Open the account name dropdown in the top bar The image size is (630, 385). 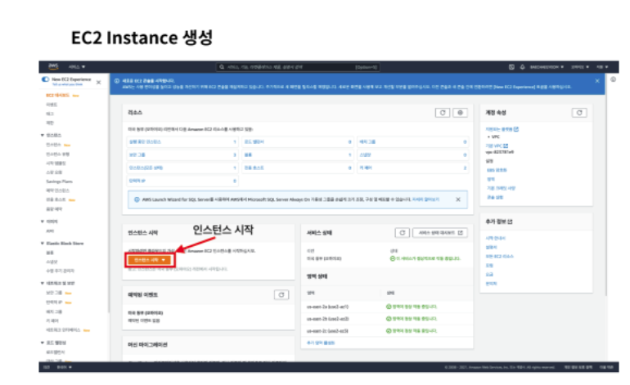pos(547,67)
